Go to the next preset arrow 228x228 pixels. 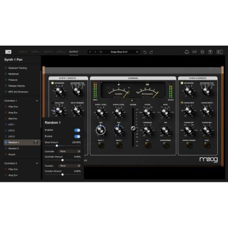95,52
